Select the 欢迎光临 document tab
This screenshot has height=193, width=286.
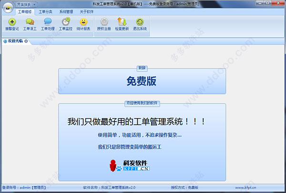(x=16, y=41)
